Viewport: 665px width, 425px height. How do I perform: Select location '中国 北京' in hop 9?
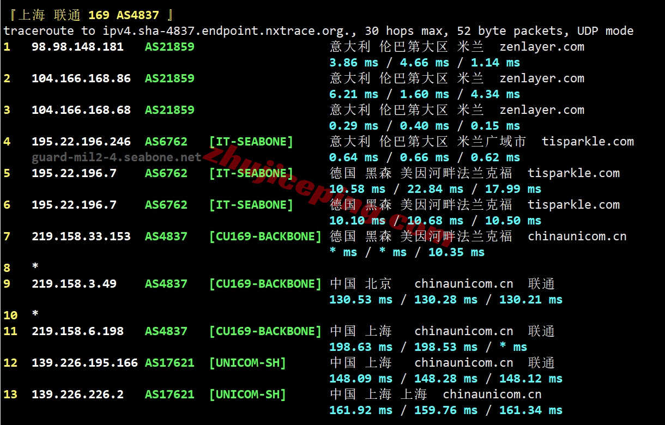pyautogui.click(x=361, y=284)
